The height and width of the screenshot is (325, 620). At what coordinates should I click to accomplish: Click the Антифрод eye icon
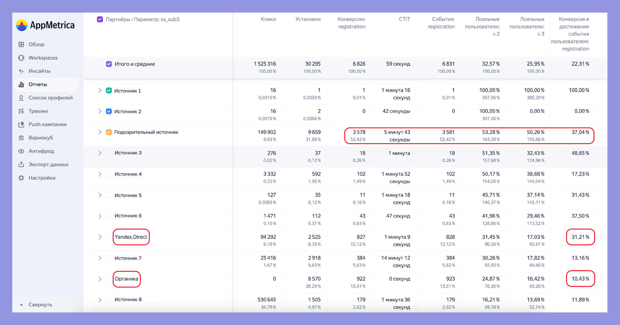pyautogui.click(x=21, y=151)
